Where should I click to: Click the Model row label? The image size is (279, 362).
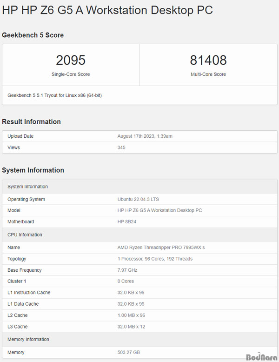click(14, 210)
